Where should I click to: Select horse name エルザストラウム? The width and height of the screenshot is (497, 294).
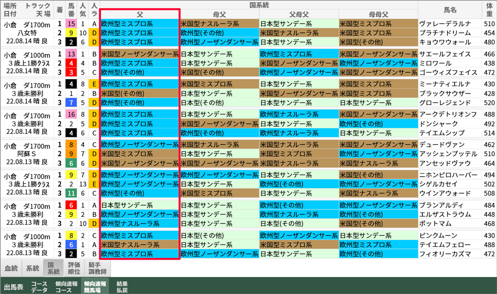(445, 215)
